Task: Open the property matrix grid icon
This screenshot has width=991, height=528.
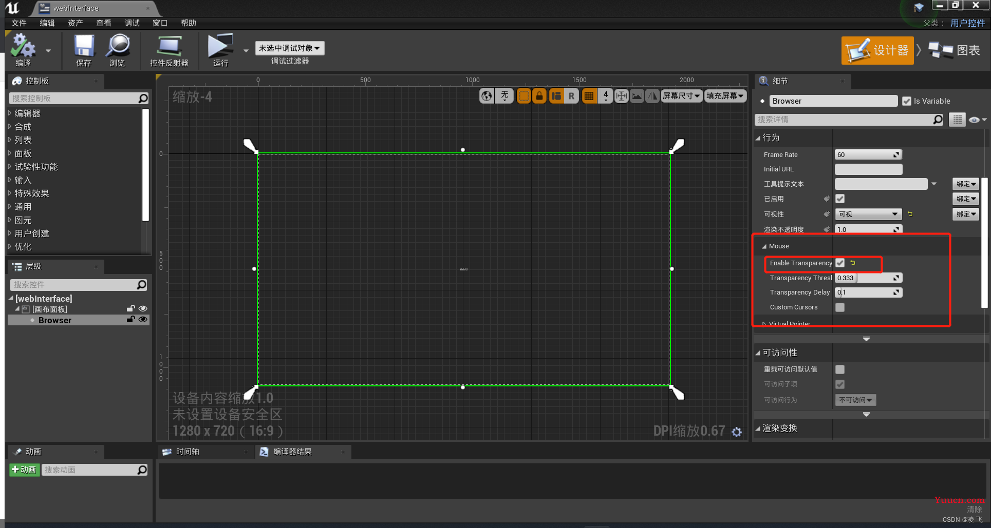Action: coord(957,120)
